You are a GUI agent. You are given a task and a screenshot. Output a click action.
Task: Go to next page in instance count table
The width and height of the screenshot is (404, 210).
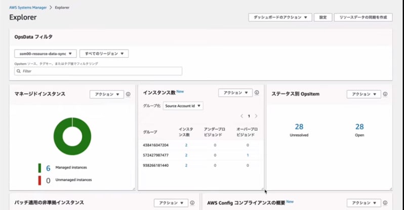point(256,116)
